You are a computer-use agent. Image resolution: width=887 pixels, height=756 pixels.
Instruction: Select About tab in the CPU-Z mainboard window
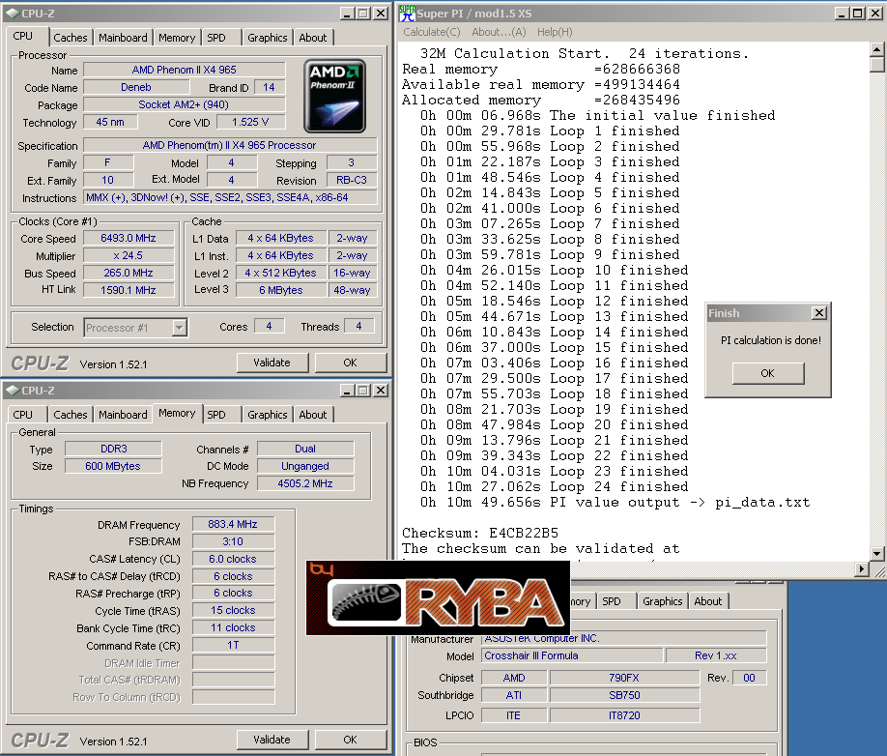(x=707, y=601)
